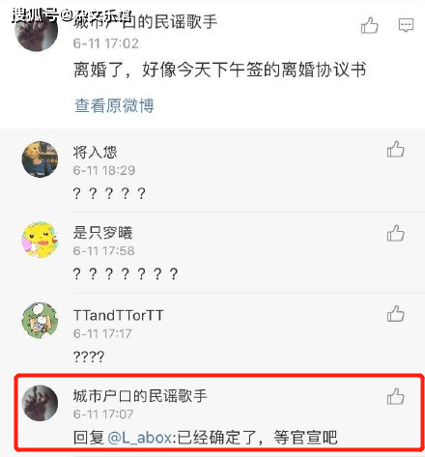Open the @L_abox mention link

click(139, 438)
